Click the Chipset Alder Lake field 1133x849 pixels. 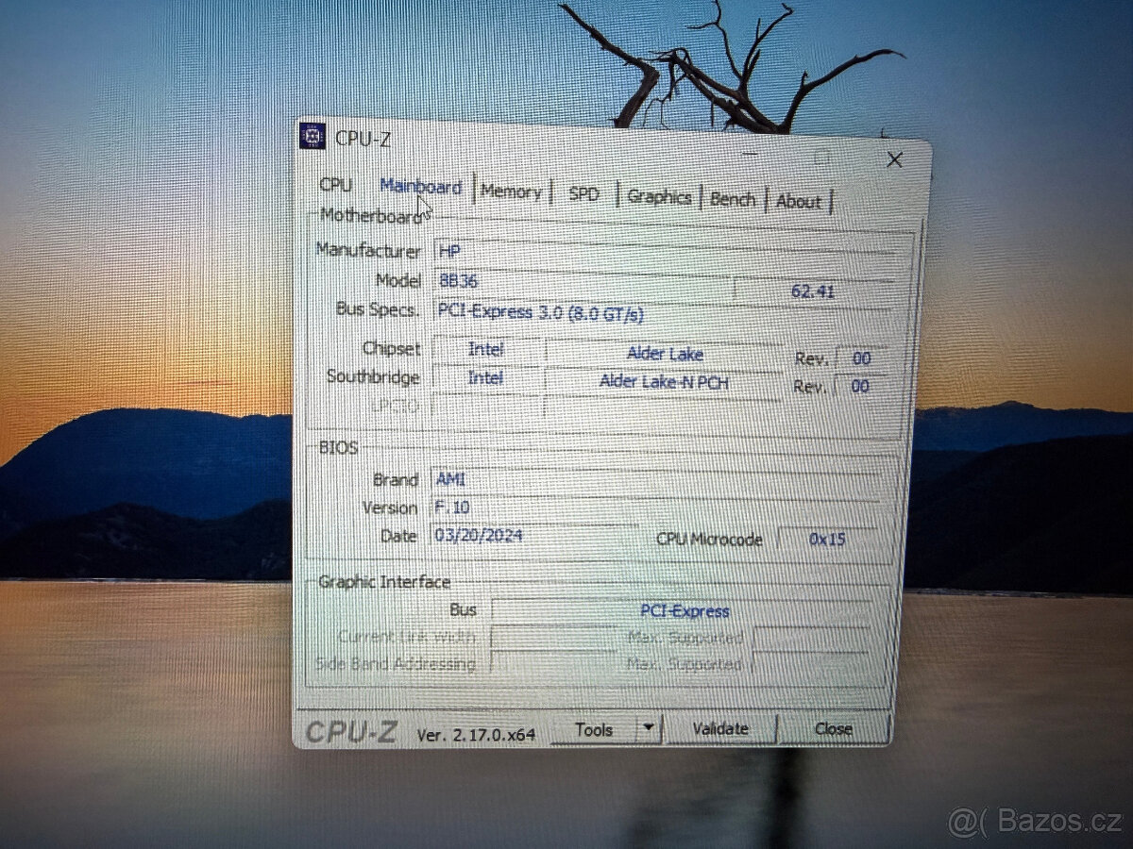click(x=665, y=355)
